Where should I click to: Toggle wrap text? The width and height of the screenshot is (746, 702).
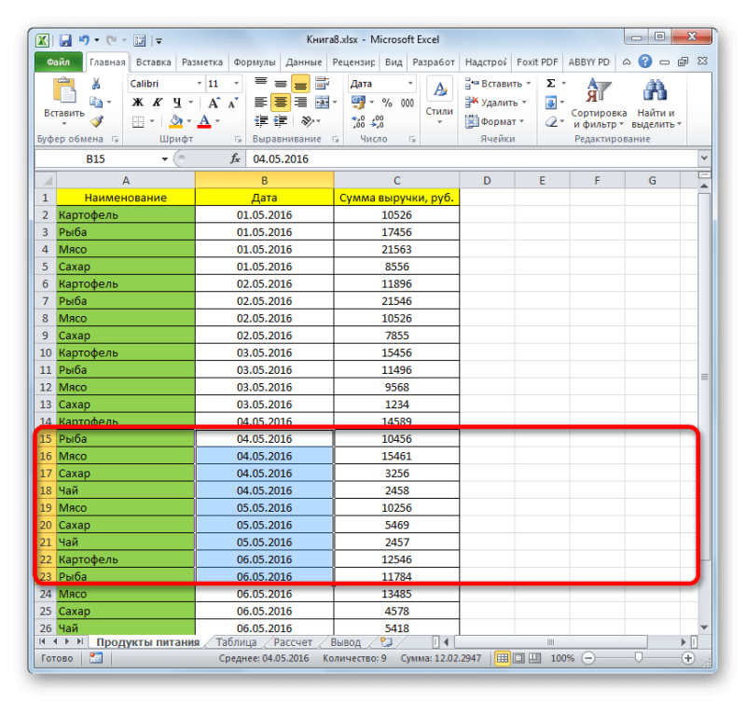pyautogui.click(x=322, y=84)
